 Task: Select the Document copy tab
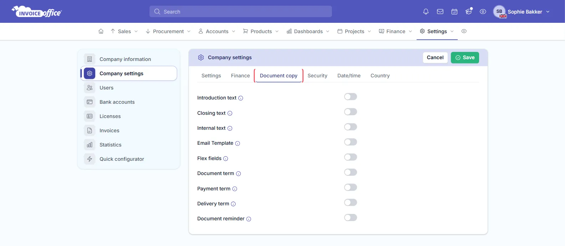[278, 76]
